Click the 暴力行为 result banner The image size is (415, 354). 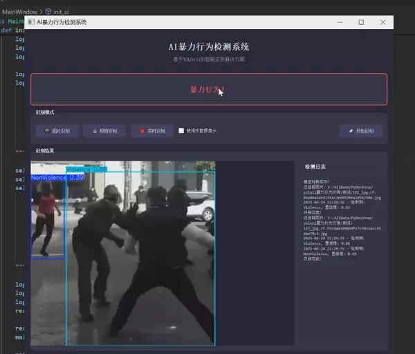coord(207,89)
